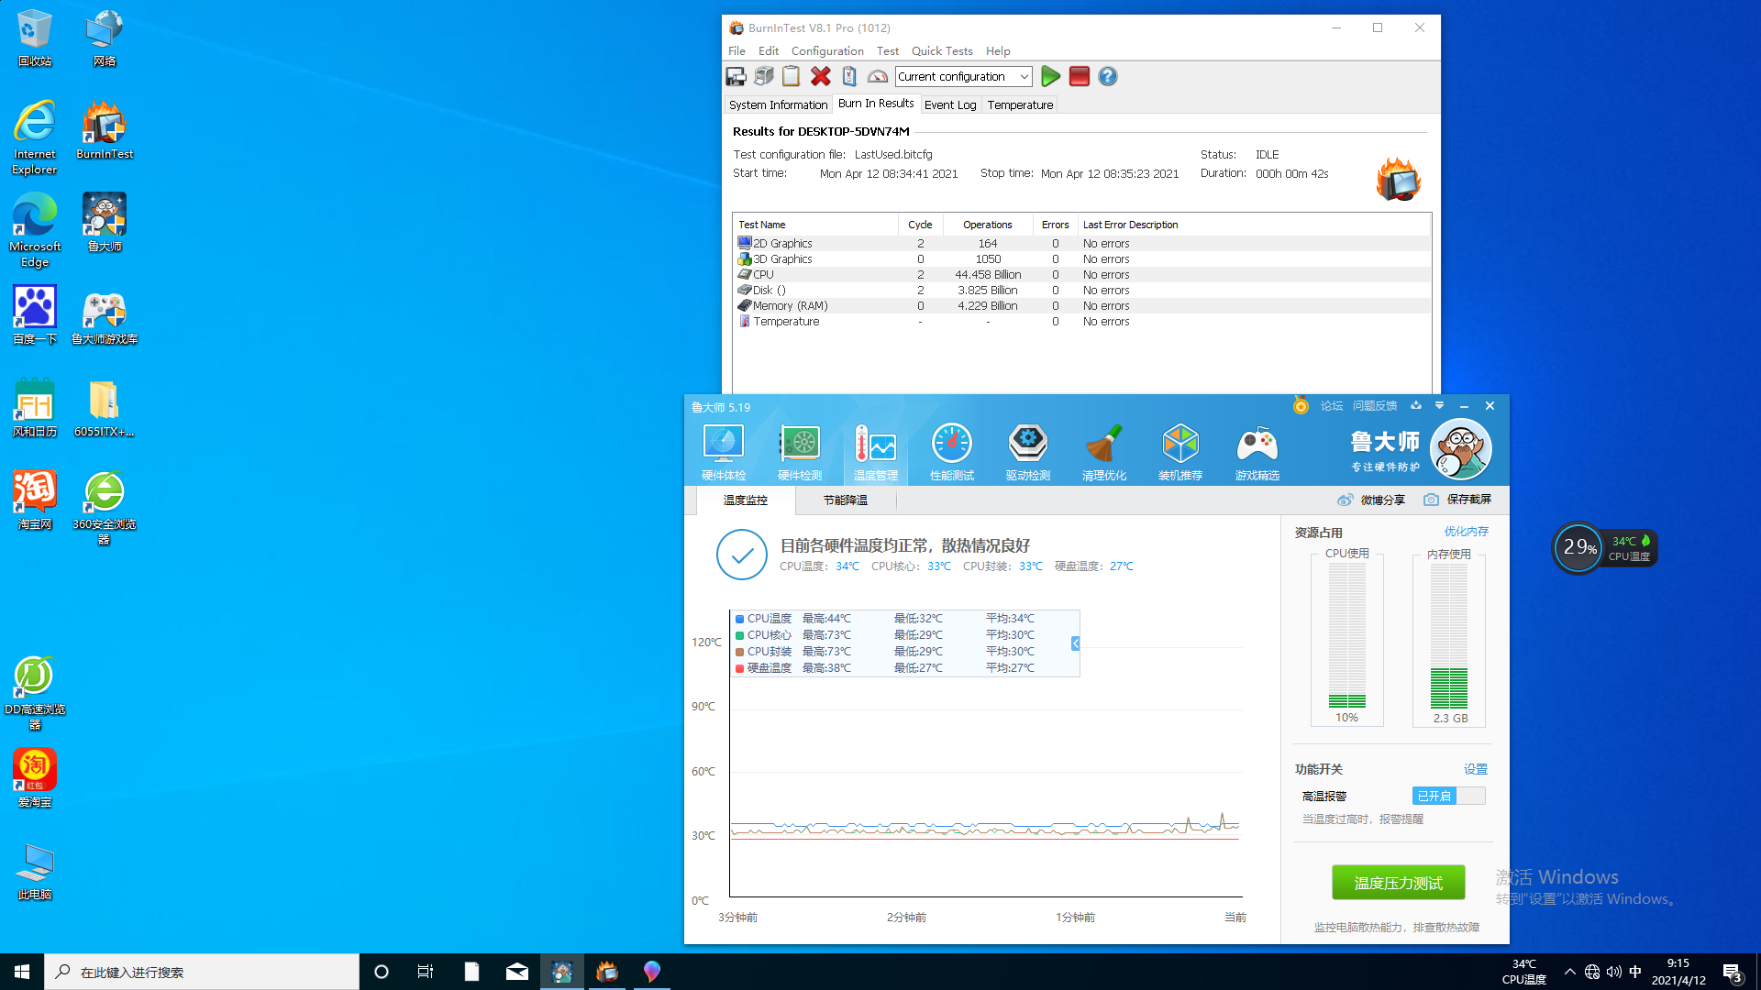Collapse the temperature legend with arrow
Viewport: 1761px width, 990px height.
(x=1076, y=643)
